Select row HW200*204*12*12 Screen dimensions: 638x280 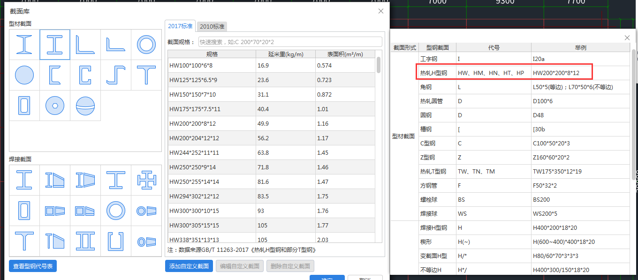click(x=272, y=138)
